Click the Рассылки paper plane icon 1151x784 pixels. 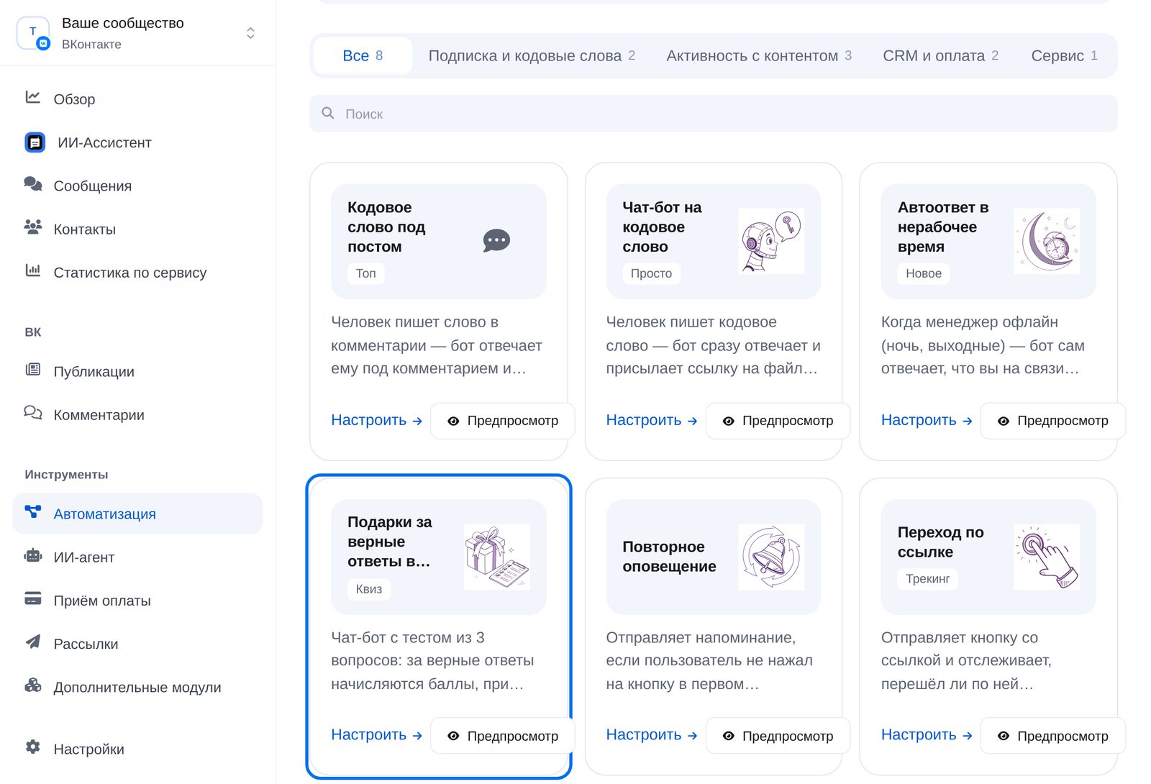coord(33,642)
